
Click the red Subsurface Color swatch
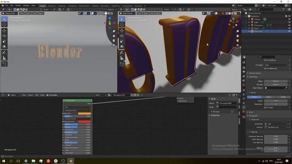click(84, 122)
